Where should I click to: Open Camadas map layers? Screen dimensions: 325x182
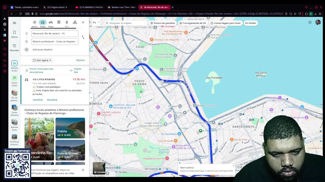[99, 168]
